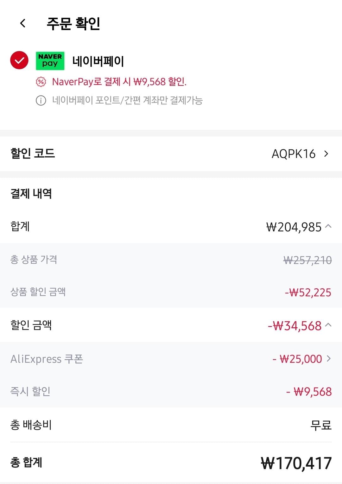Tap the info circle icon
This screenshot has width=342, height=484.
pyautogui.click(x=41, y=101)
